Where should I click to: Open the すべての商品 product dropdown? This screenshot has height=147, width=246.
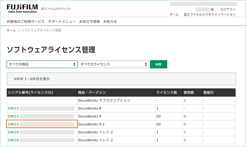[x=42, y=64]
